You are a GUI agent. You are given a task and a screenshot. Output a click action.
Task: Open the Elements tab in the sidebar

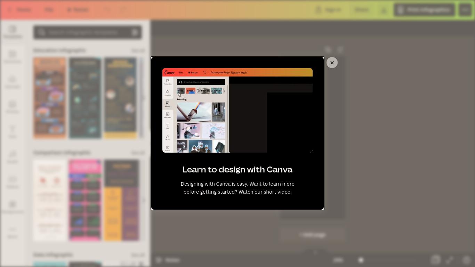click(x=13, y=57)
